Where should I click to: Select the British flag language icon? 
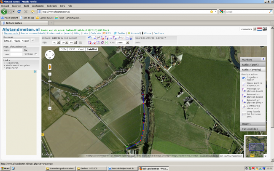coord(265,29)
